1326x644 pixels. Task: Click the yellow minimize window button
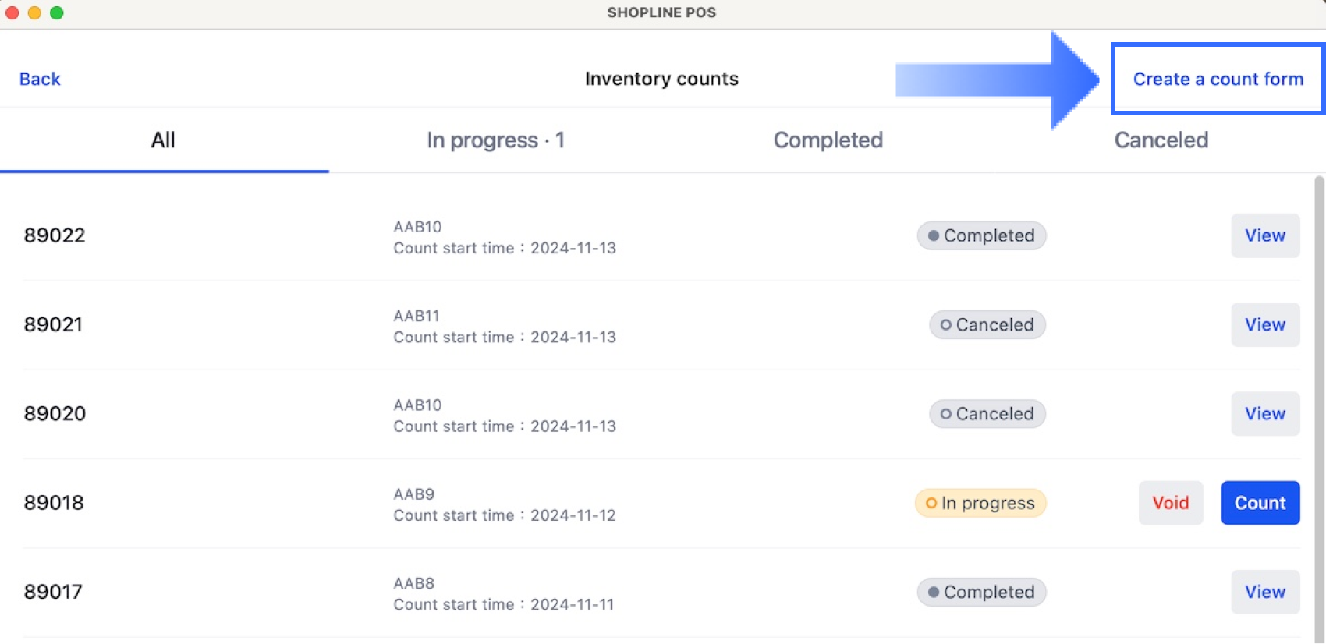coord(34,12)
